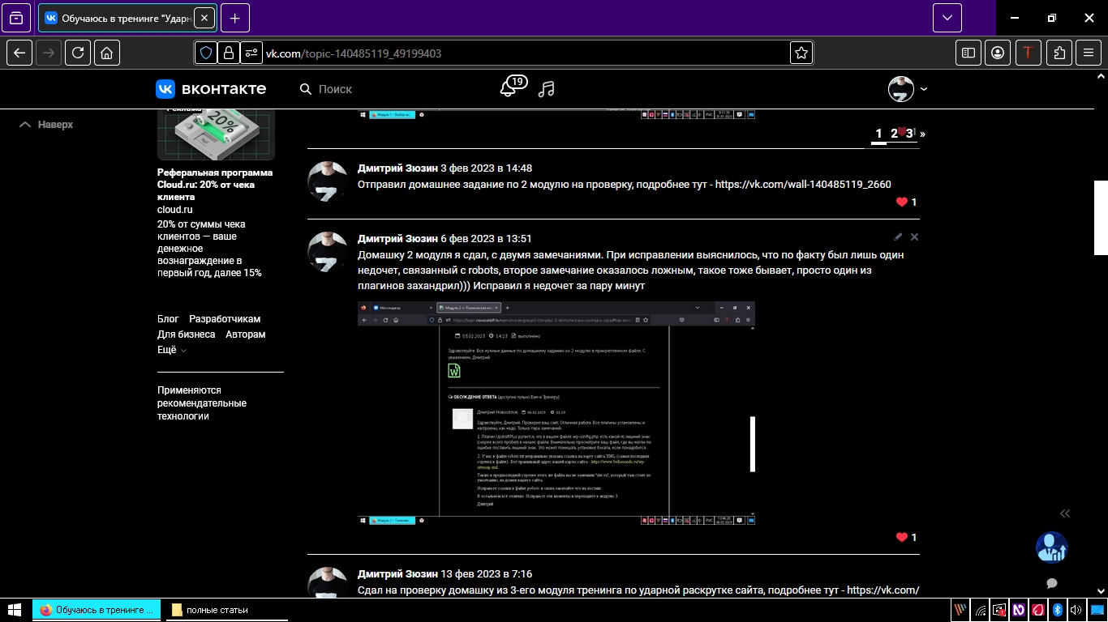1108x622 pixels.
Task: Open author avatar on 6 фев post
Action: tap(328, 252)
